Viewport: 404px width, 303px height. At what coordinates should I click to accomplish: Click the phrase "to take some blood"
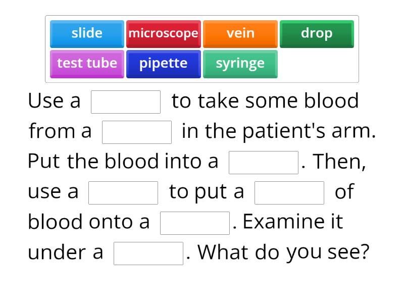pyautogui.click(x=265, y=100)
